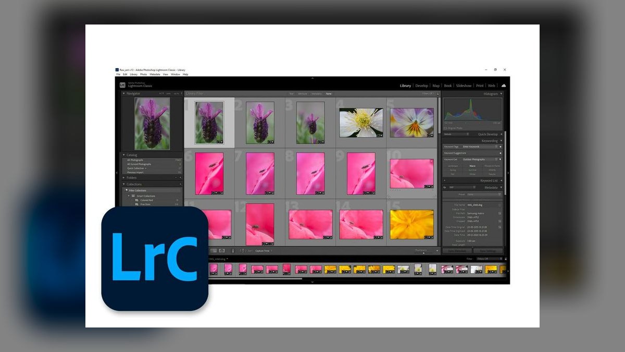Open the Library menu

[x=134, y=75]
